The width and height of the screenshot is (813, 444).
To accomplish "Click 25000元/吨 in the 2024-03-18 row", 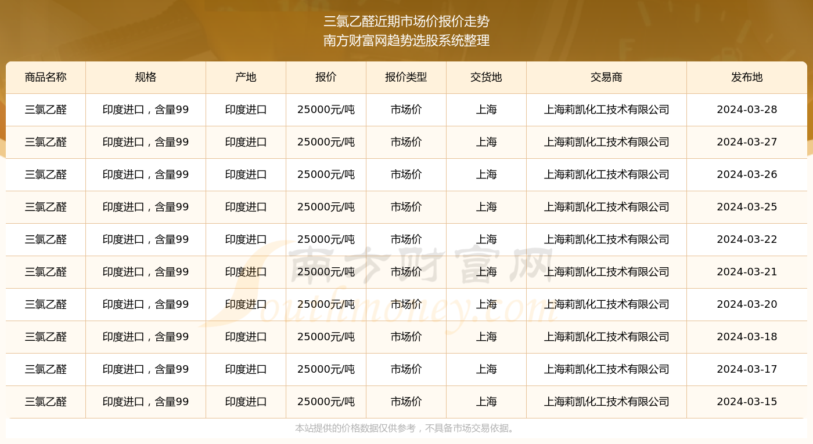I will coord(326,337).
